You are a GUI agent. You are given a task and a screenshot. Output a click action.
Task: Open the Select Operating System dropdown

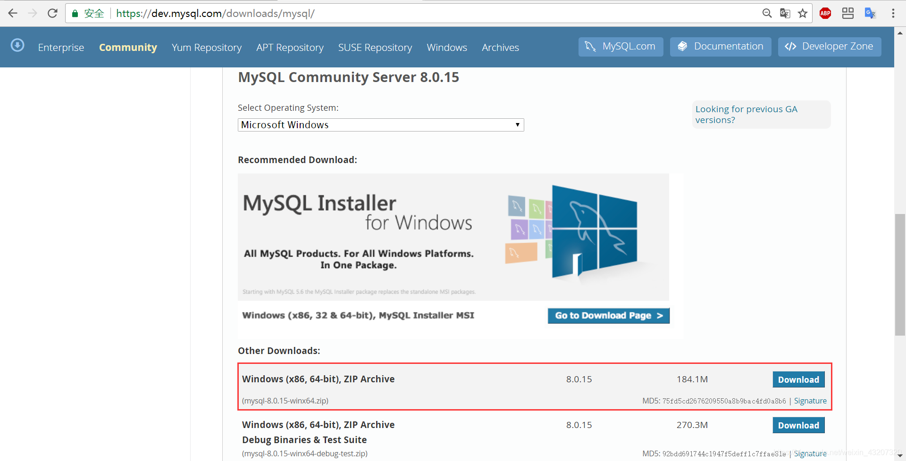[x=381, y=125]
